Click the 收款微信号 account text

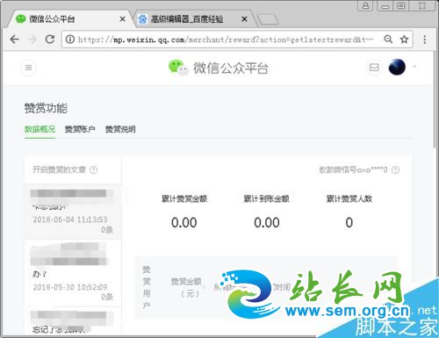[353, 169]
